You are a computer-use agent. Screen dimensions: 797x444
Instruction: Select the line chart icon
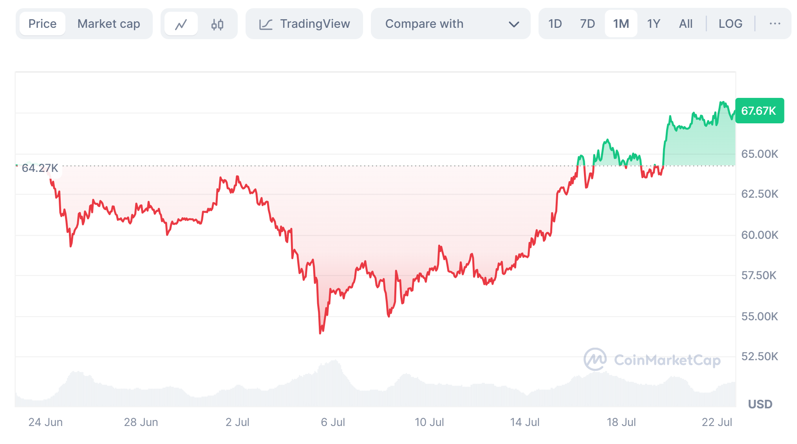181,23
